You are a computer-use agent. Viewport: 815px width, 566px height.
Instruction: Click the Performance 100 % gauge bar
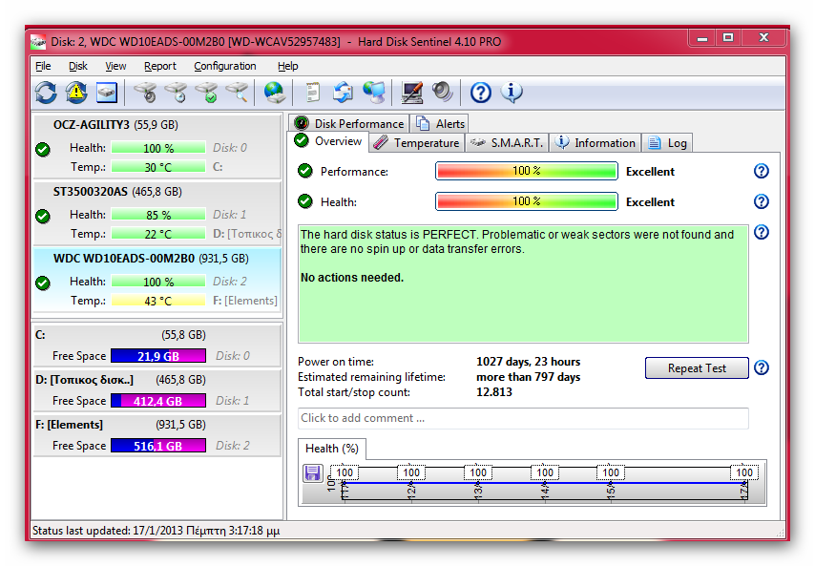click(x=527, y=171)
